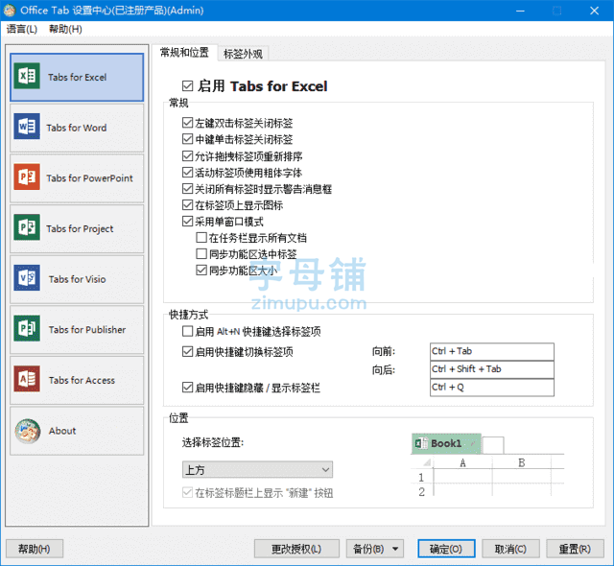
Task: Switch to the 常规和位置 tab
Action: [x=184, y=53]
